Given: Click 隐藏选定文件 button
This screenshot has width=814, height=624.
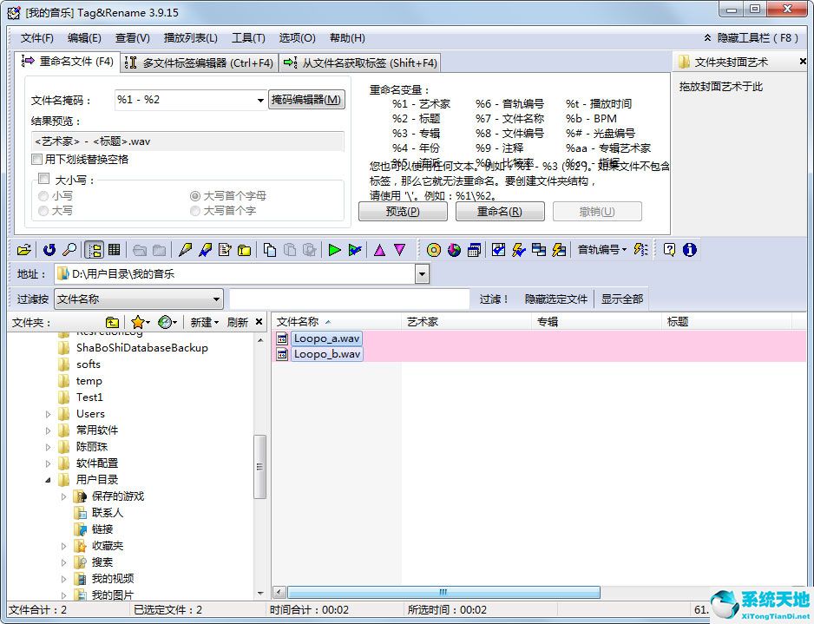Looking at the screenshot, I should (556, 299).
